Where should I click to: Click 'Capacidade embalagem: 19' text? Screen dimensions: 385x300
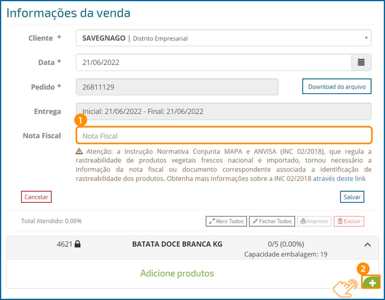(x=286, y=255)
